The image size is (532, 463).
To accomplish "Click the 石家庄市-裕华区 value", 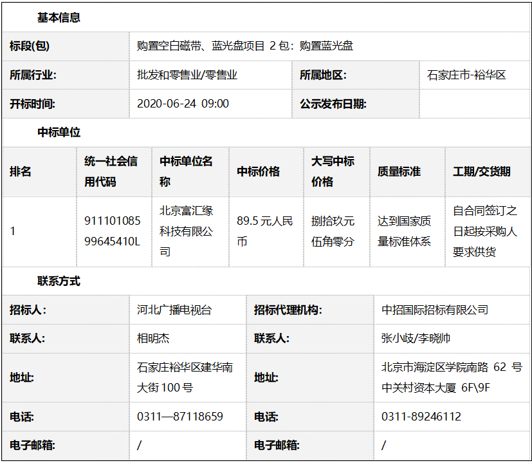I will tap(466, 75).
